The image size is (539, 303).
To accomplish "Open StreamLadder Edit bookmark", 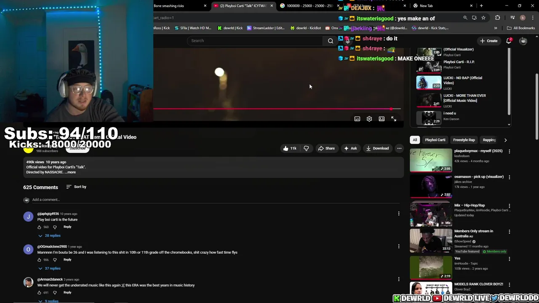I will click(266, 28).
